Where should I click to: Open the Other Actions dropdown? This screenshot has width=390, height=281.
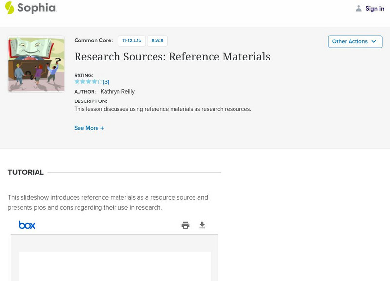click(x=354, y=41)
